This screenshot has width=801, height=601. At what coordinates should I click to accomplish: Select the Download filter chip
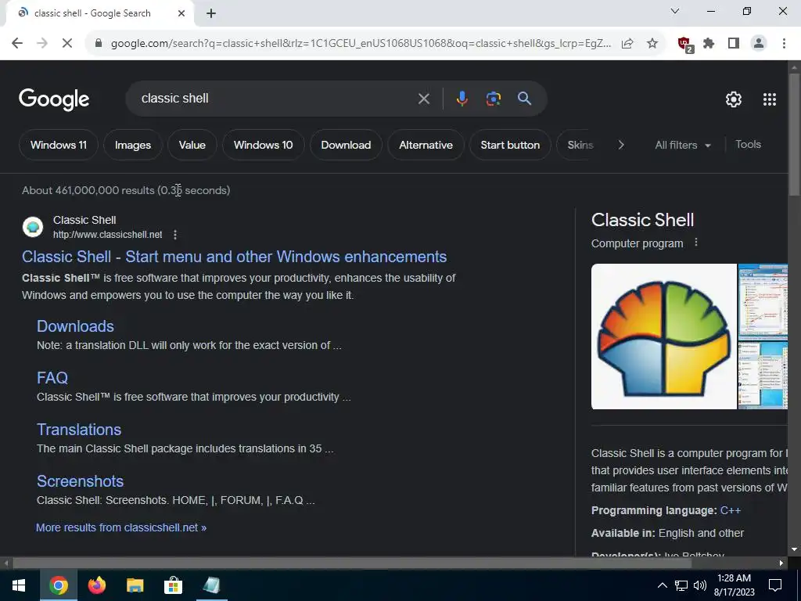(x=346, y=145)
